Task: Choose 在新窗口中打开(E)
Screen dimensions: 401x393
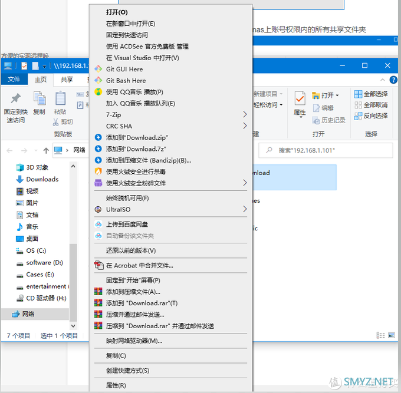Action: (x=131, y=24)
